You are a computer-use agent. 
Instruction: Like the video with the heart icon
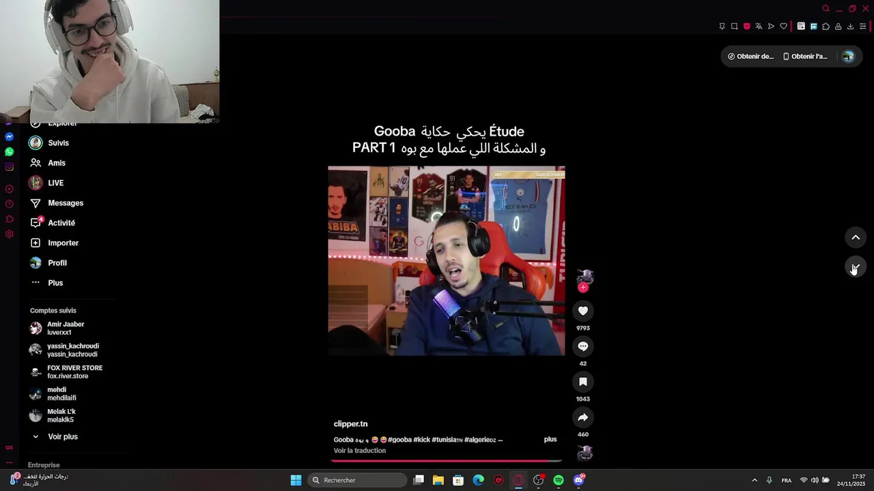tap(582, 311)
